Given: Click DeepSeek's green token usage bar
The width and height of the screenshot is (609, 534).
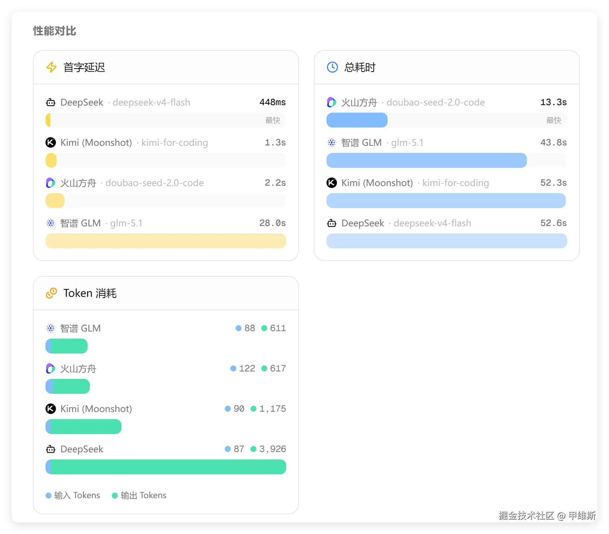Looking at the screenshot, I should coord(168,467).
